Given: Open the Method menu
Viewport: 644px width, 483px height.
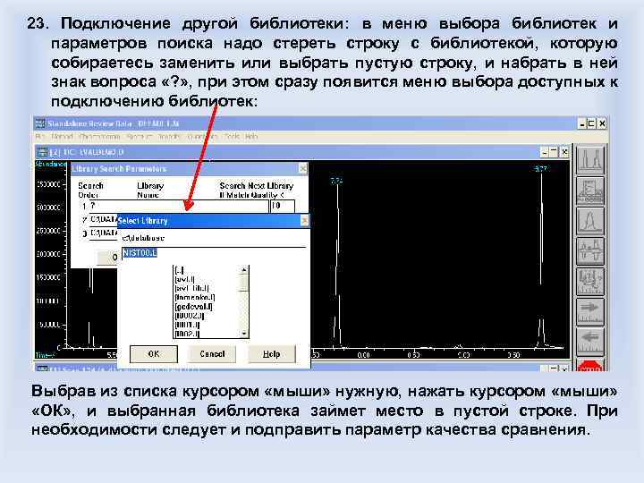Looking at the screenshot, I should [x=62, y=136].
